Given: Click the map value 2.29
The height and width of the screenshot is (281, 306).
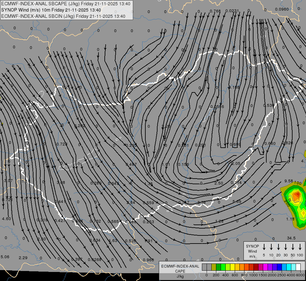Looking at the screenshot, I should click(23, 258).
